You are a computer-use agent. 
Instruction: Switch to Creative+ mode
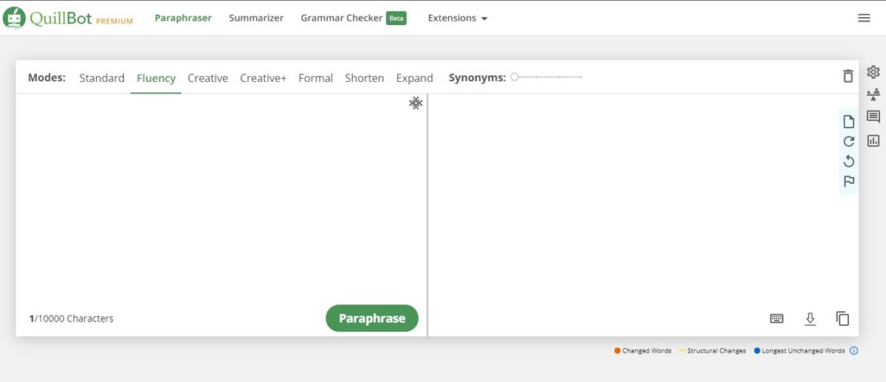tap(263, 78)
